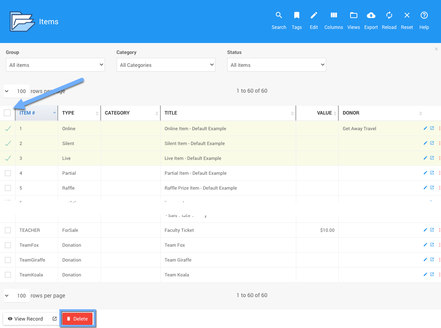The height and width of the screenshot is (328, 441).
Task: Reload the items list
Action: pyautogui.click(x=389, y=16)
